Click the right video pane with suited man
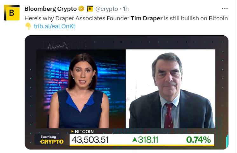This screenshot has width=237, height=153. click(x=171, y=89)
